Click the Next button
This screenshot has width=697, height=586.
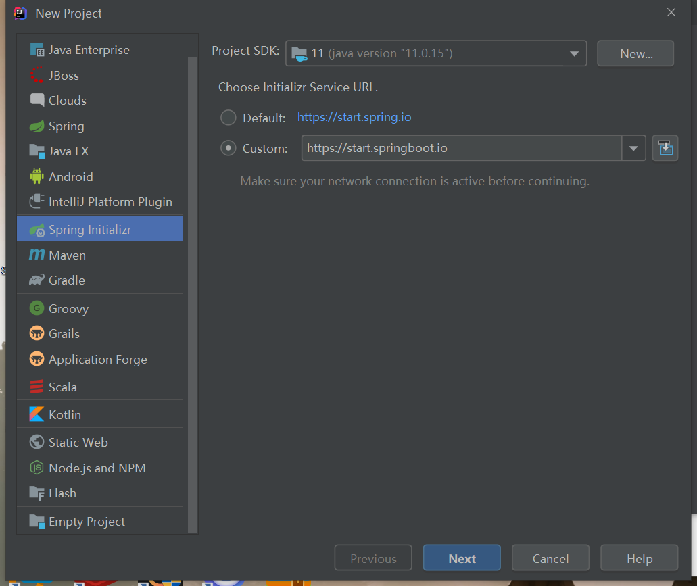click(462, 558)
